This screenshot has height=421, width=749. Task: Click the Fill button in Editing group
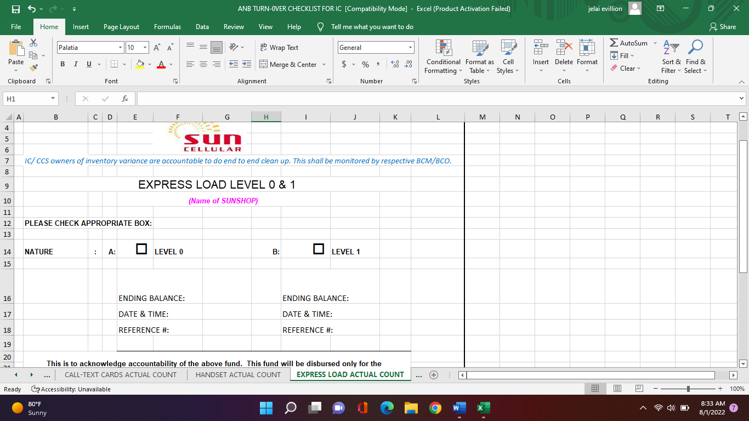point(622,55)
